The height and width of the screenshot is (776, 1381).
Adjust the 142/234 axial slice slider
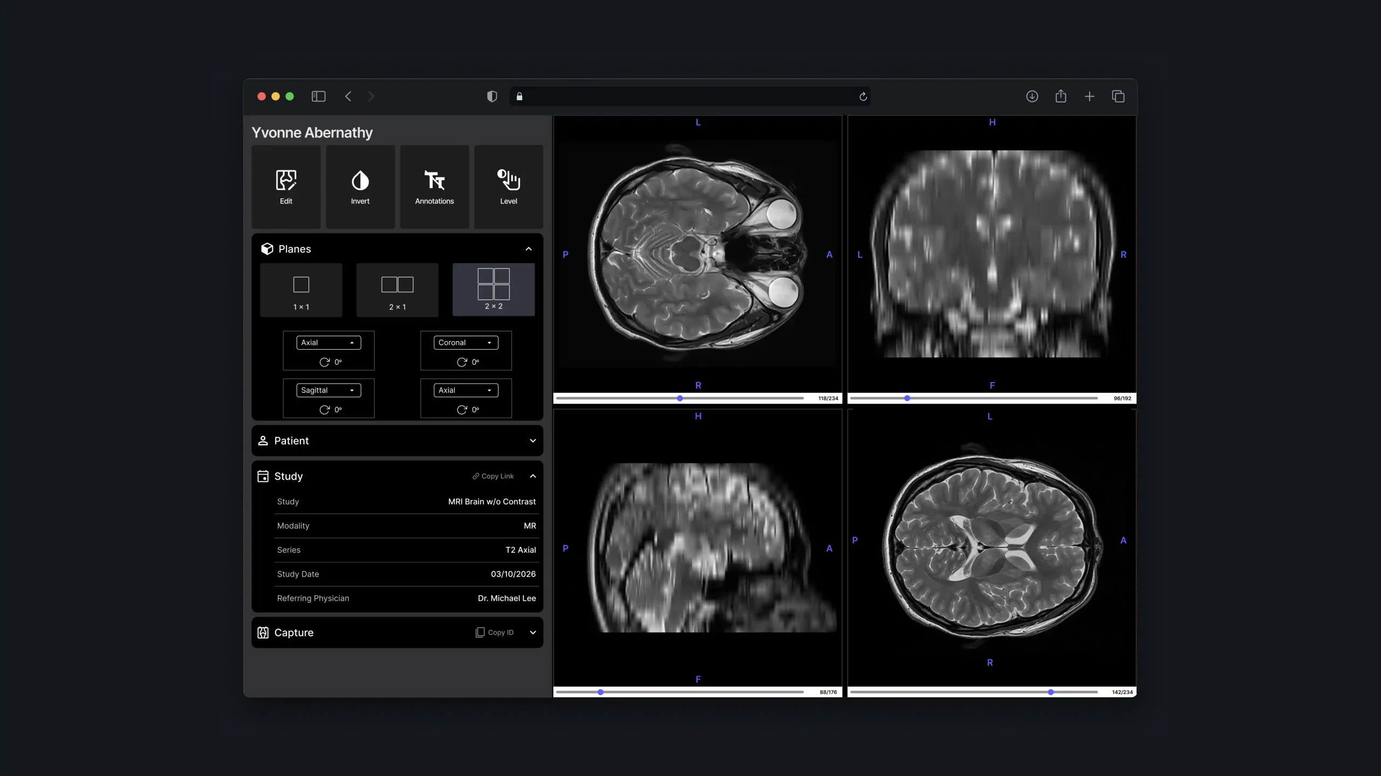(974, 692)
